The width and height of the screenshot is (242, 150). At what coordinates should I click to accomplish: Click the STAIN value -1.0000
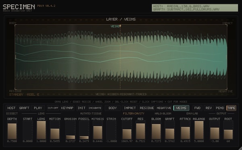pos(111,141)
